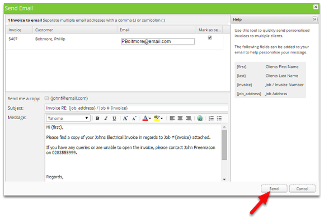Click the Cancel button

pyautogui.click(x=302, y=188)
